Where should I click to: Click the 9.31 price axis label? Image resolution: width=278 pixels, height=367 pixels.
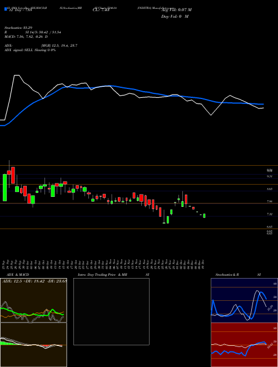click(x=270, y=176)
